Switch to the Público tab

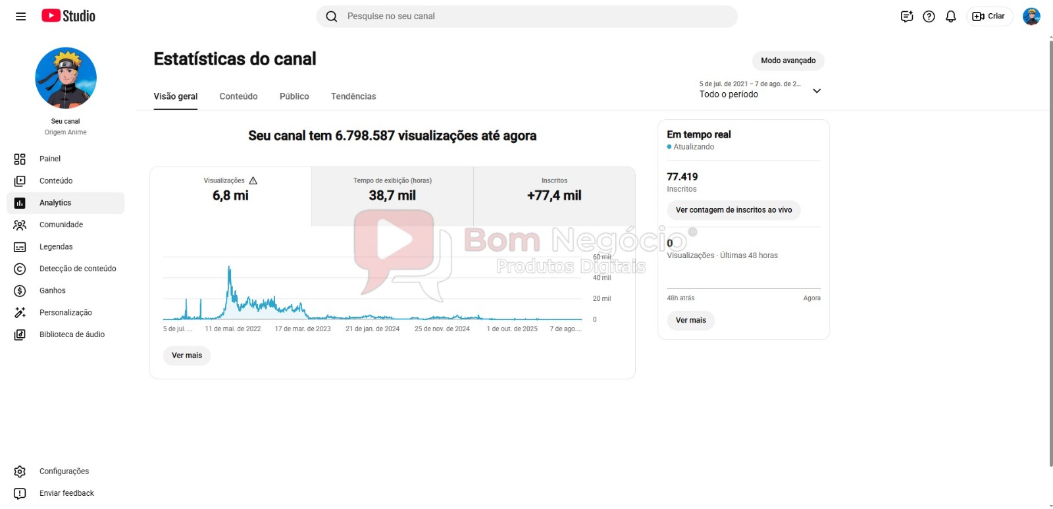[294, 96]
